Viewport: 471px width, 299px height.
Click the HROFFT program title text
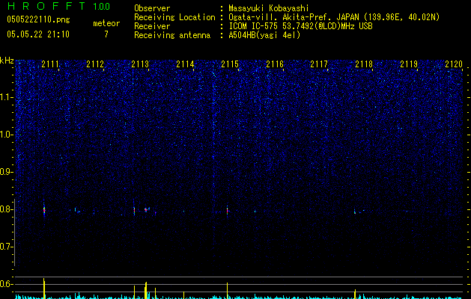pos(46,6)
